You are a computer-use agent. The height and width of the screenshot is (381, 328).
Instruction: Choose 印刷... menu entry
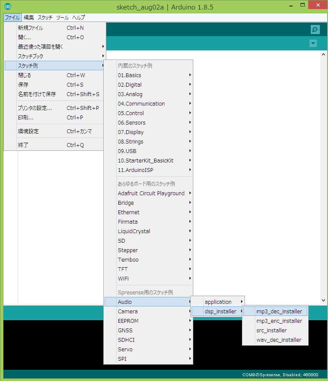tap(54, 118)
